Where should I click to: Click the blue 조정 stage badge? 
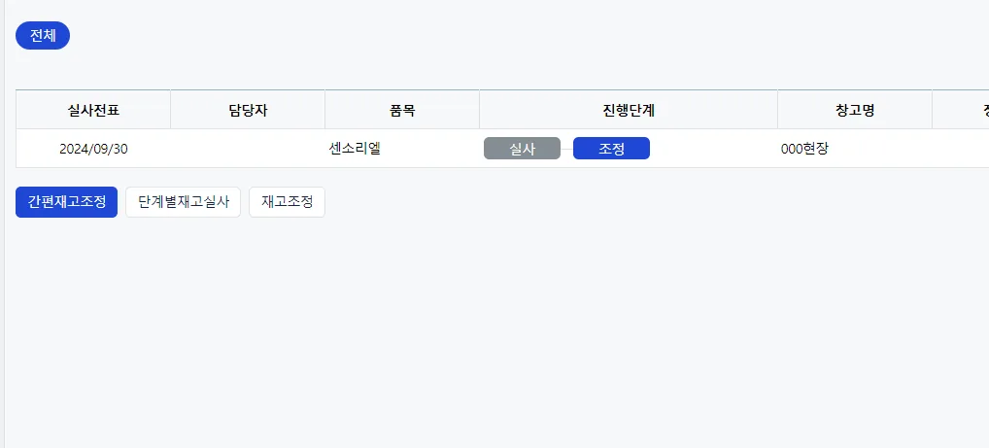pos(611,149)
